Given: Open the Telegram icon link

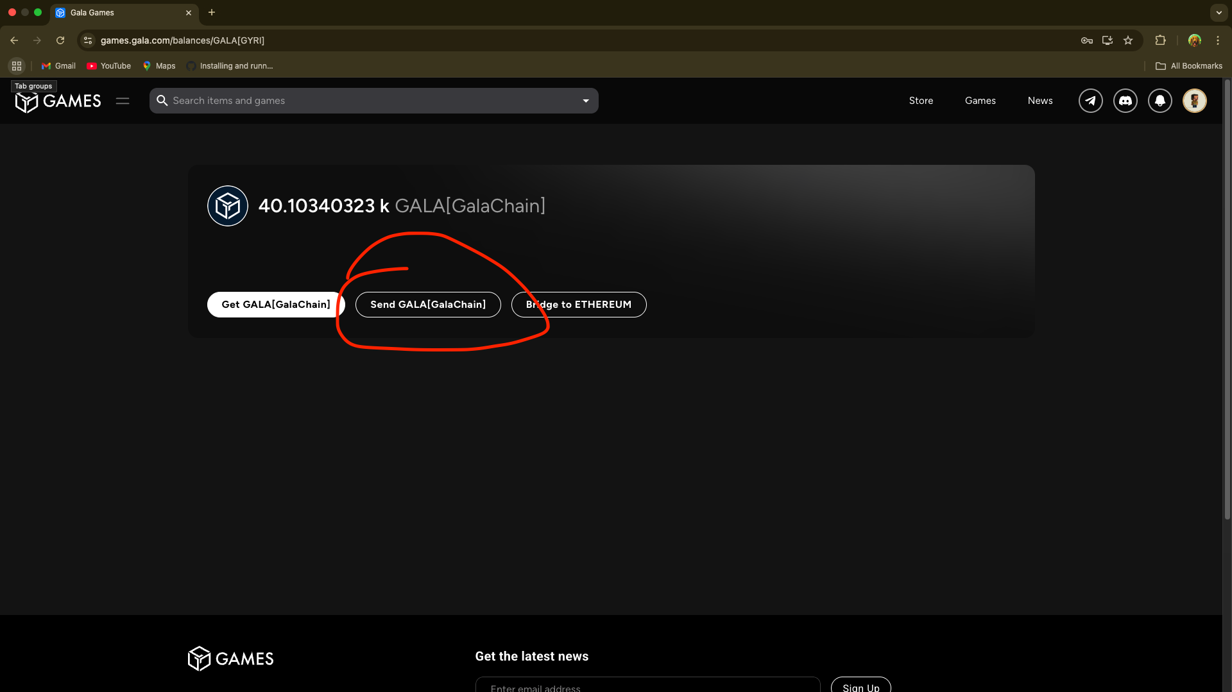Looking at the screenshot, I should click(1091, 101).
